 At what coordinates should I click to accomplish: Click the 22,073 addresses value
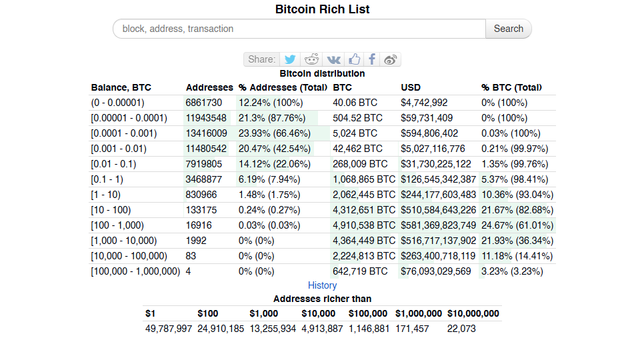click(461, 329)
